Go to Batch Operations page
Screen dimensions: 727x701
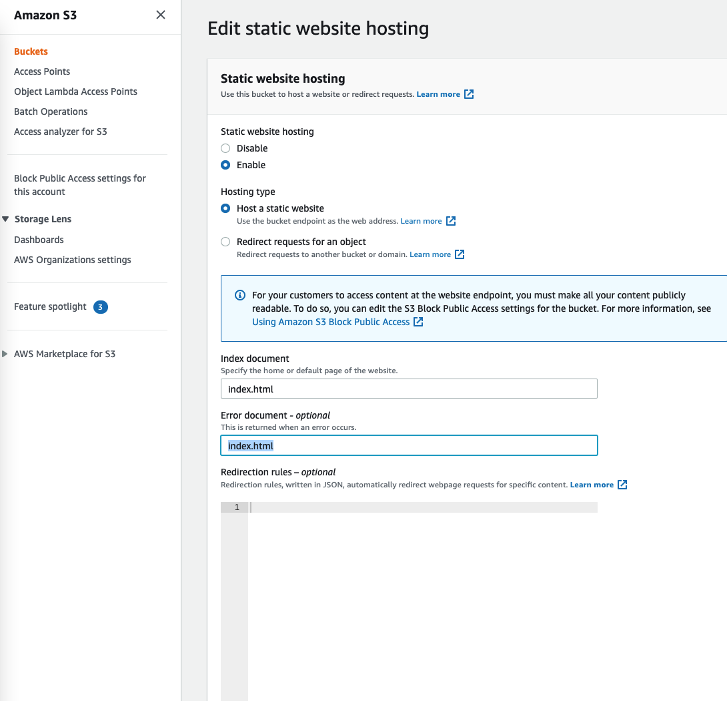51,111
